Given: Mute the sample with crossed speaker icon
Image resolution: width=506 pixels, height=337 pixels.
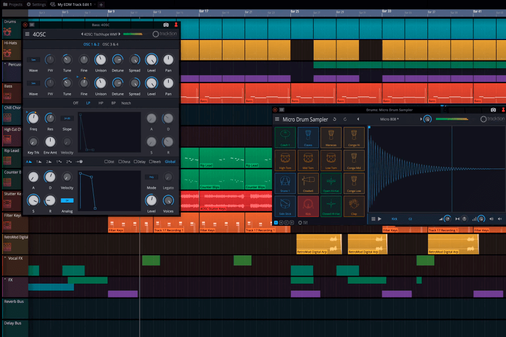Looking at the screenshot, I should (x=500, y=219).
